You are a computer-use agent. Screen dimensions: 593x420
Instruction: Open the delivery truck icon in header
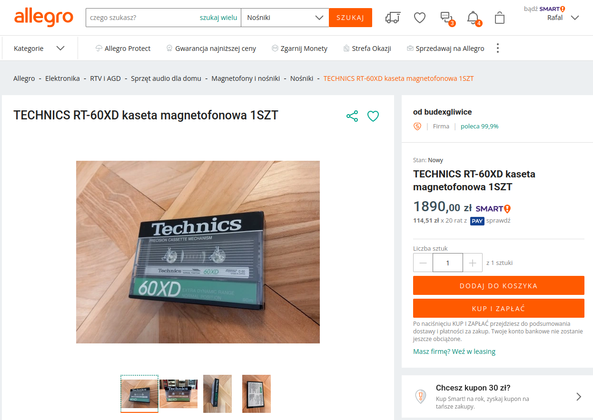click(x=393, y=18)
